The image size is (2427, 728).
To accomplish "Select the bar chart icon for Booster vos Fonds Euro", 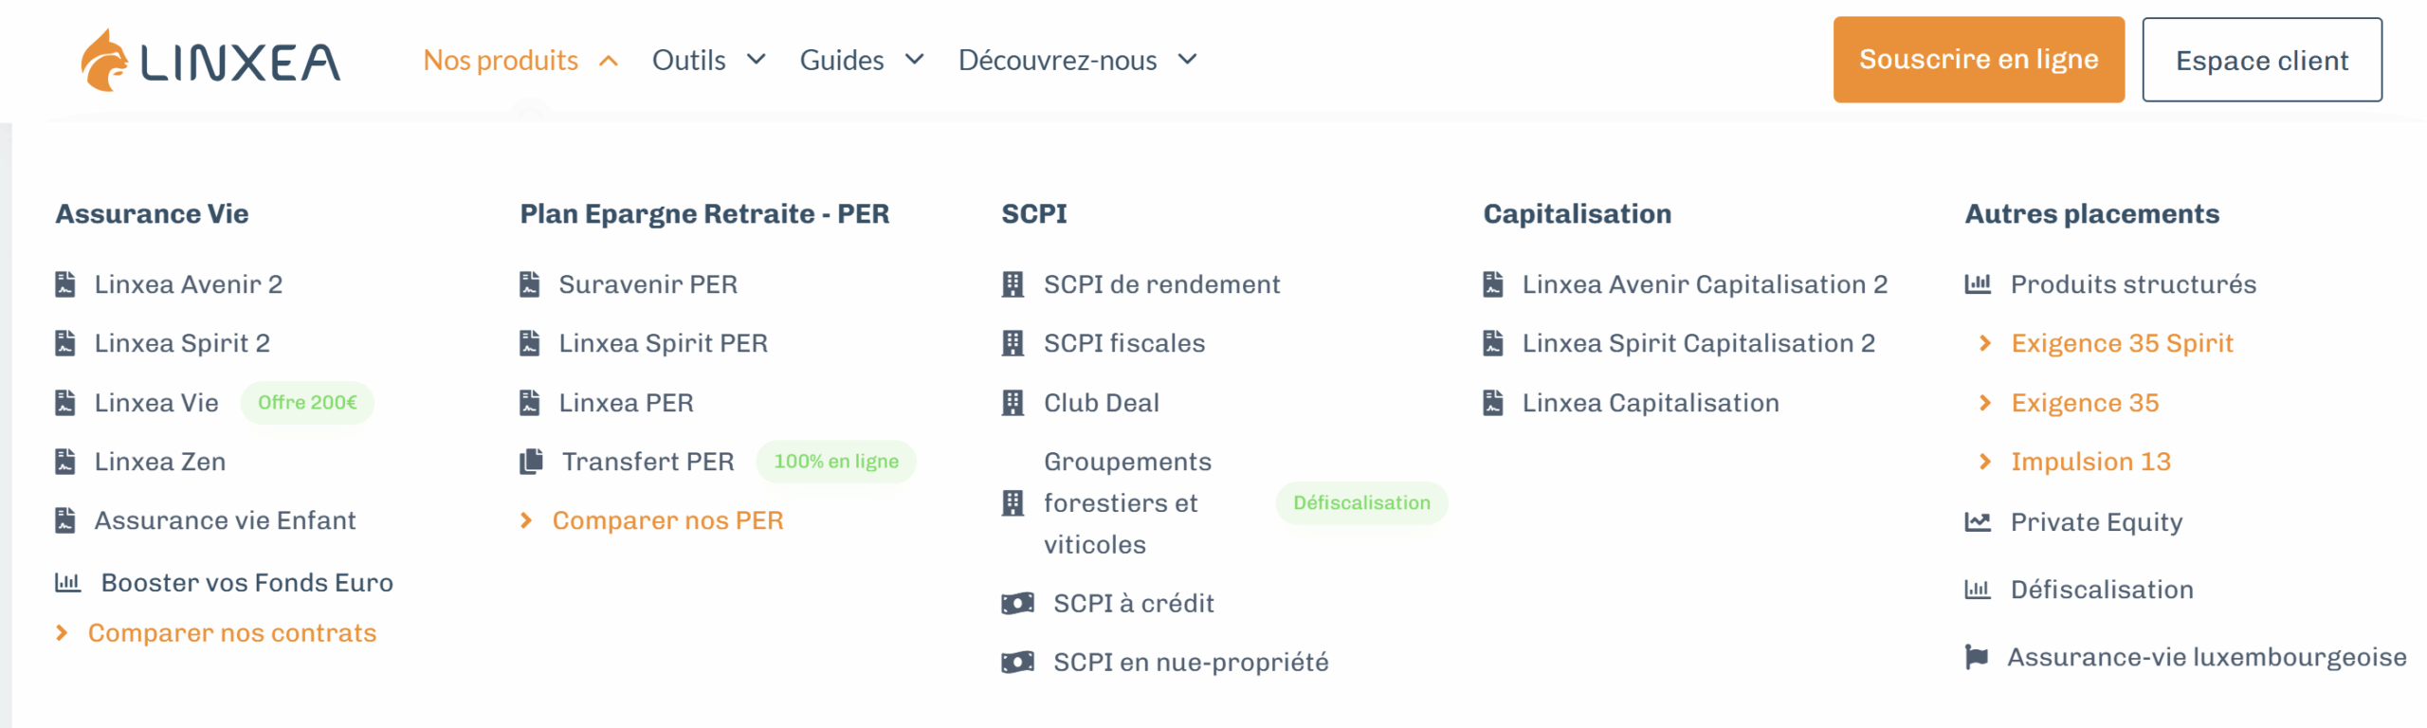I will point(66,582).
